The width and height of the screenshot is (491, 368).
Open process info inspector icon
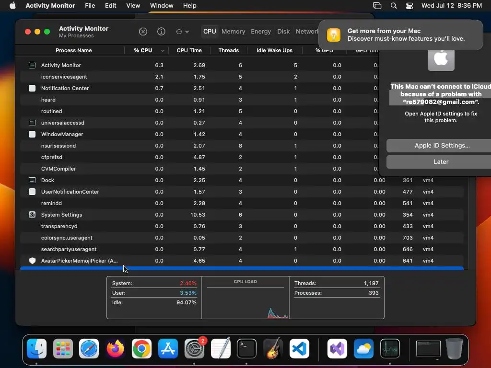(161, 32)
